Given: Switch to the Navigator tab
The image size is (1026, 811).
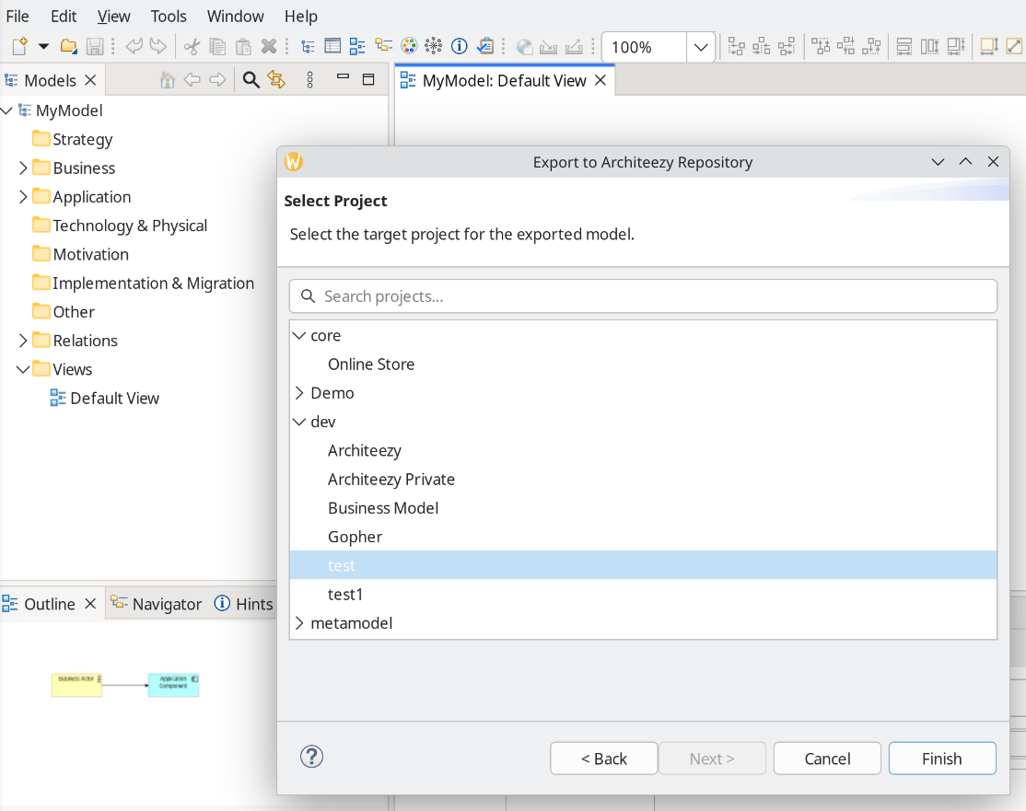Looking at the screenshot, I should pos(157,604).
